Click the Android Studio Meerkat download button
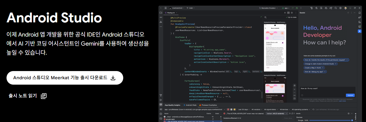This screenshot has width=366, height=122. (65, 78)
